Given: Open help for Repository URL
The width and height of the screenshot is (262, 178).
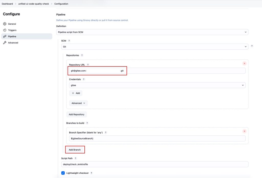Looking at the screenshot, I should [88, 65].
